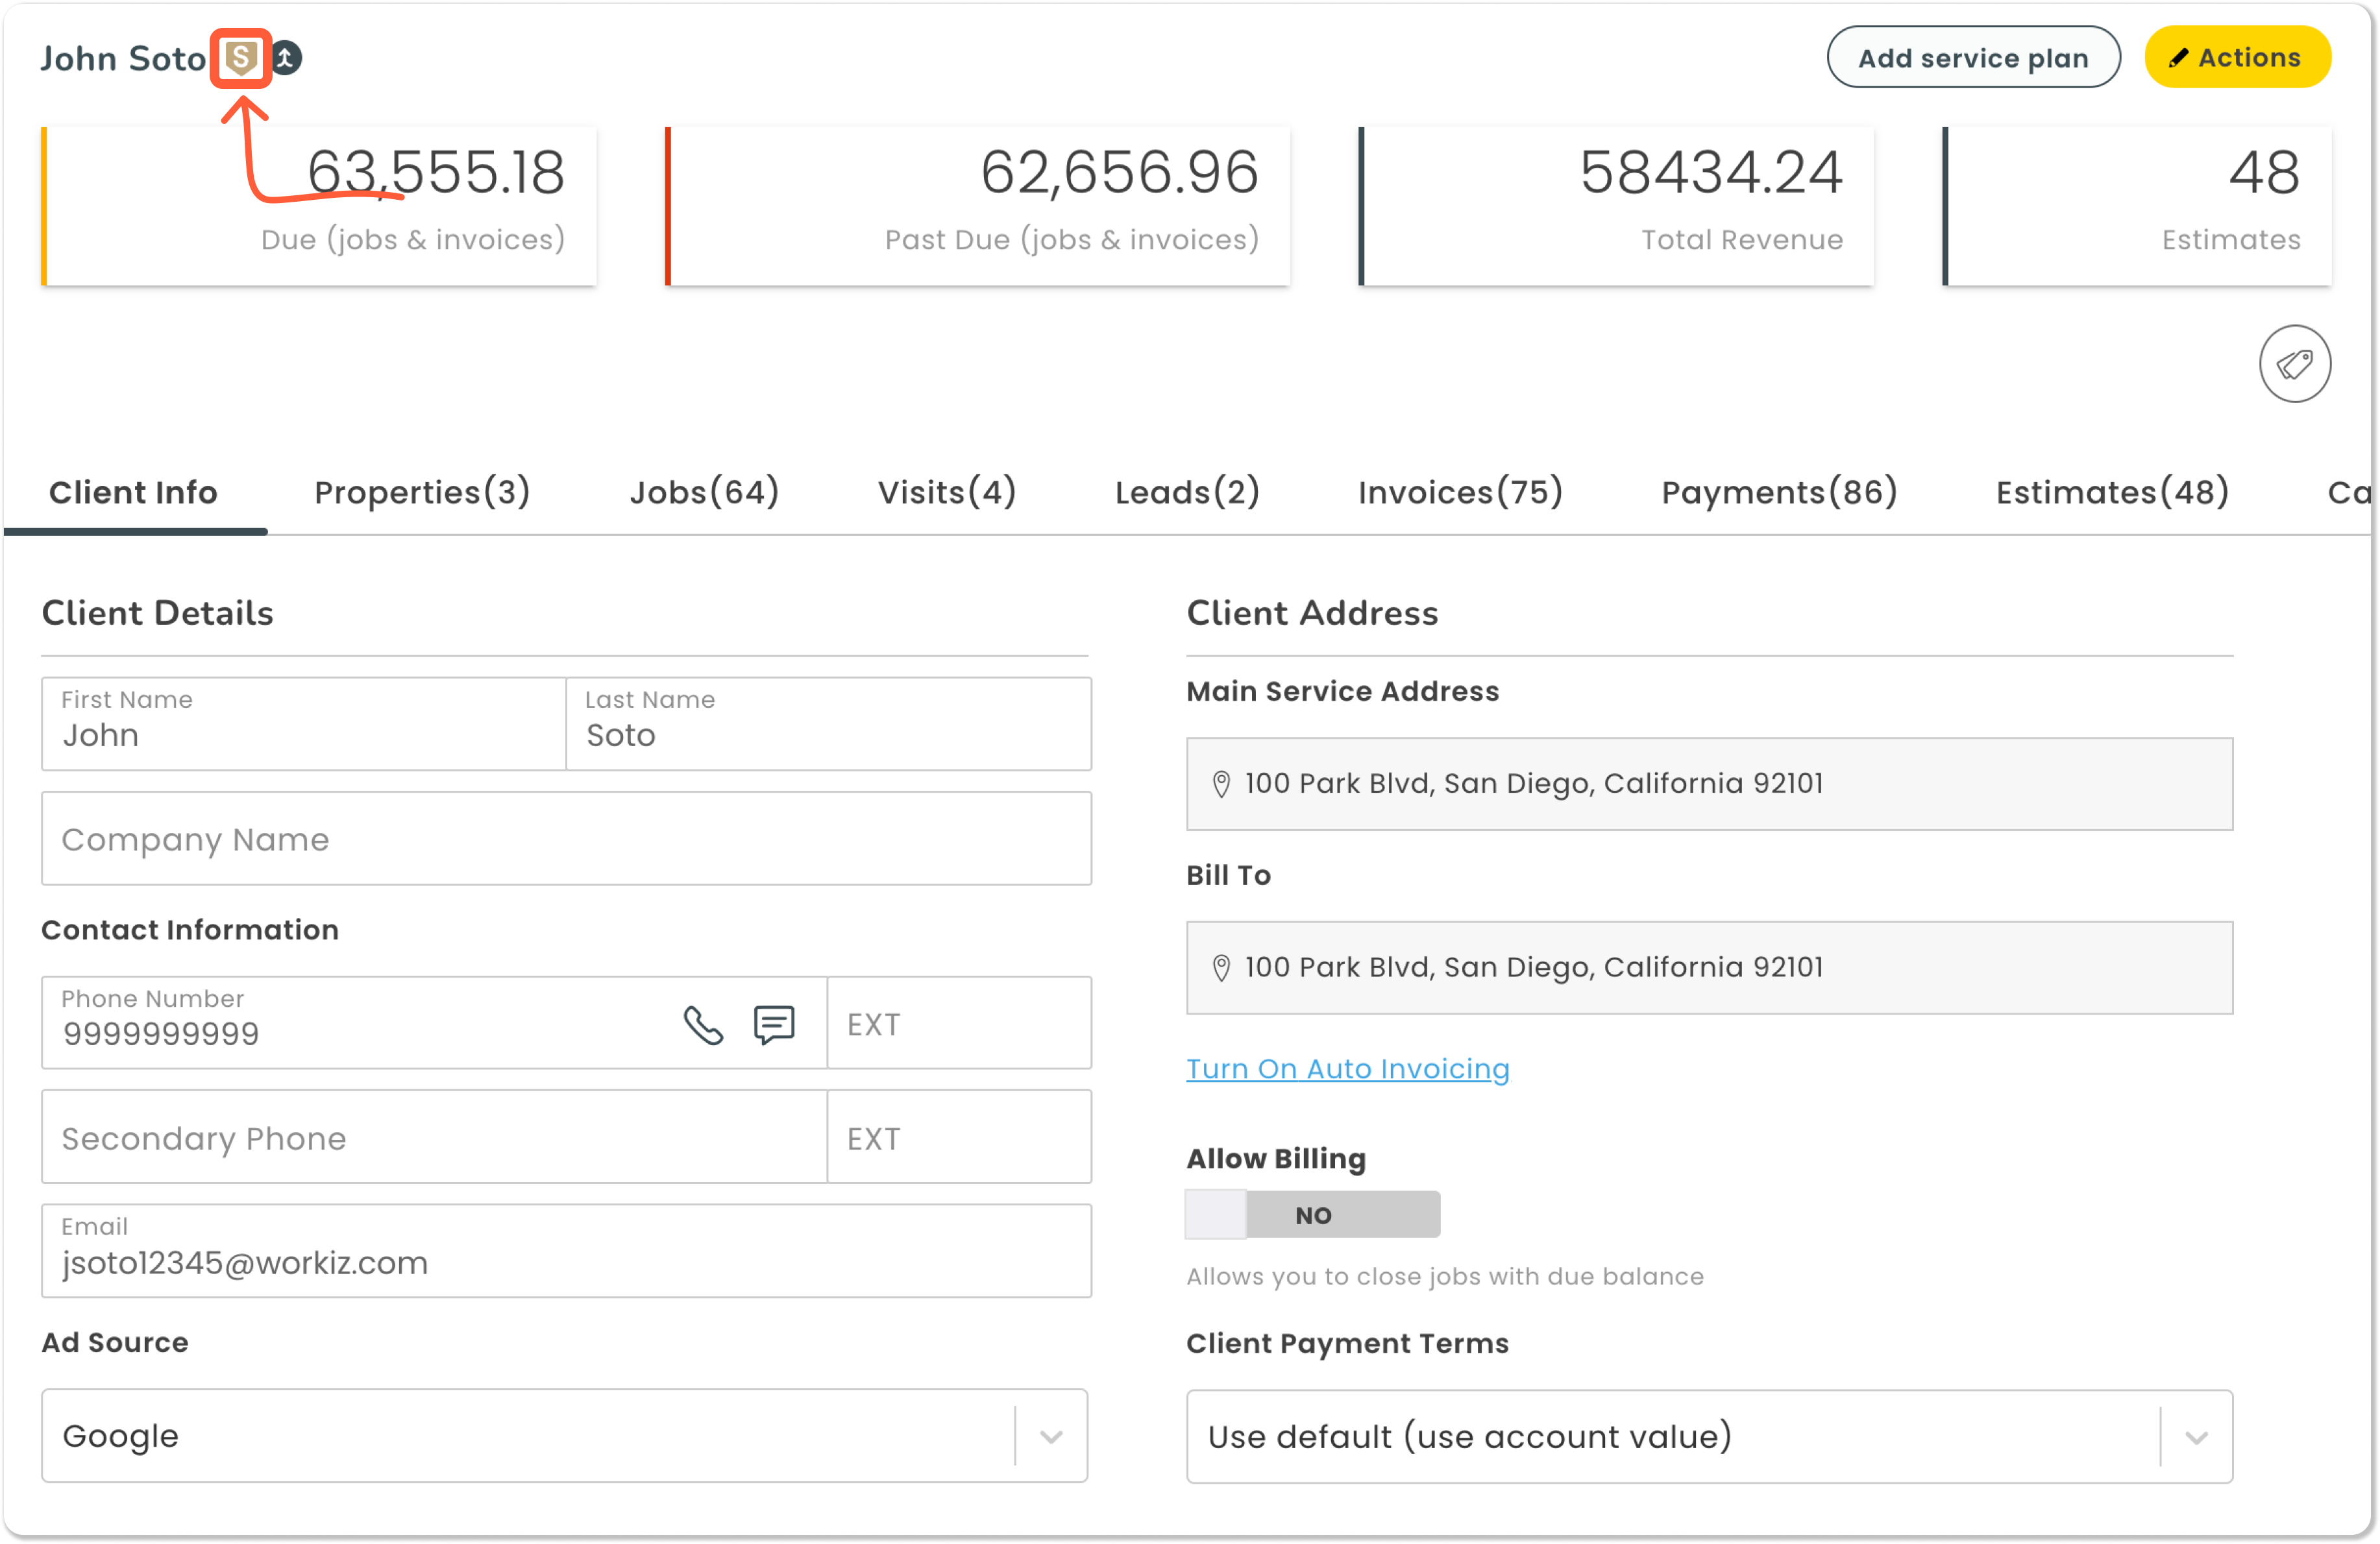Click the service plan shield badge

[x=240, y=58]
